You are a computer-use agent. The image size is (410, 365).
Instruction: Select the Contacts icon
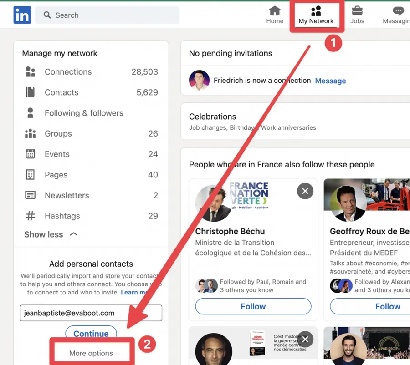click(30, 92)
